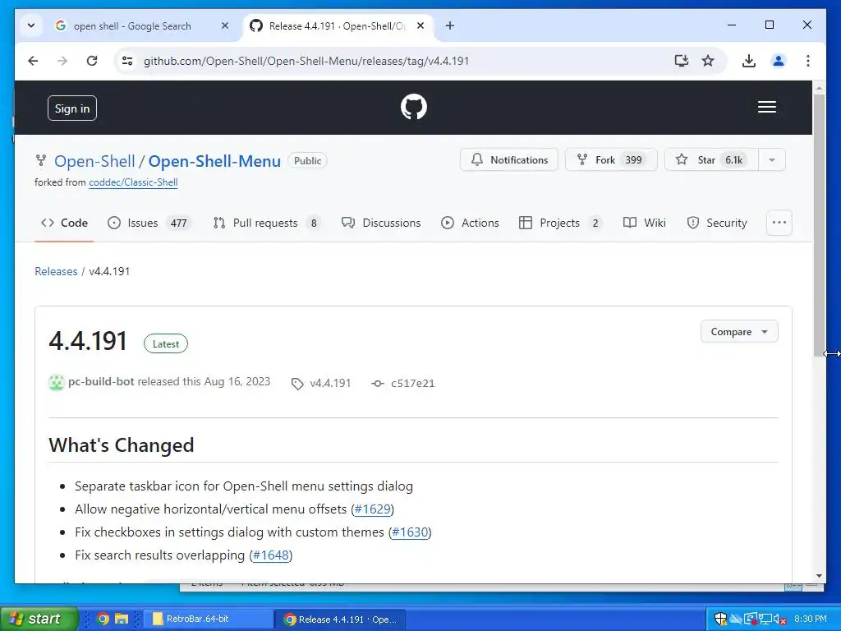Open the coddec/Classic-Shell parent repository

133,182
